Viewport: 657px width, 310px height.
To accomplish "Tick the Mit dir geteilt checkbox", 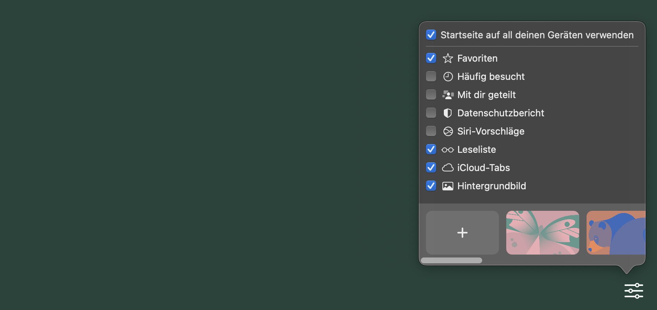I will click(x=431, y=95).
